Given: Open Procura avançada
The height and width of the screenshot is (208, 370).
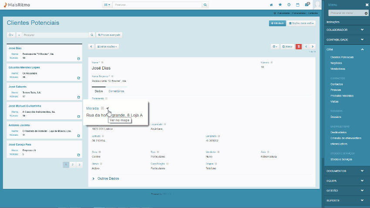Looking at the screenshot, I should coord(109,35).
